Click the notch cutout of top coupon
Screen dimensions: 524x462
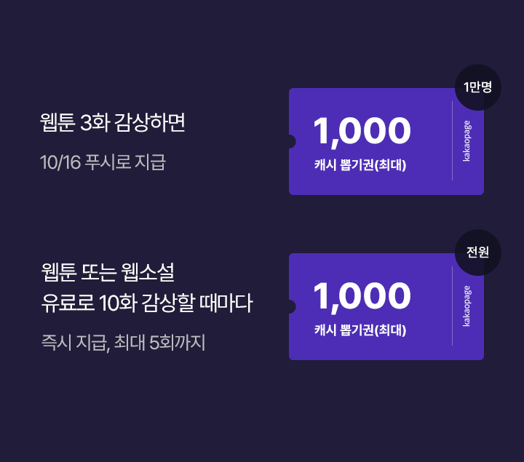(x=291, y=142)
